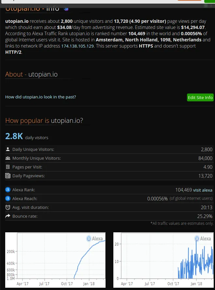The width and height of the screenshot is (215, 290).
Task: Click the Monthly Unique Visitors group icon
Action: [8, 158]
